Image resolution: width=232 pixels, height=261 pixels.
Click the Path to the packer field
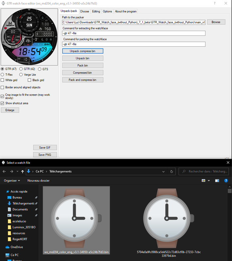(134, 22)
